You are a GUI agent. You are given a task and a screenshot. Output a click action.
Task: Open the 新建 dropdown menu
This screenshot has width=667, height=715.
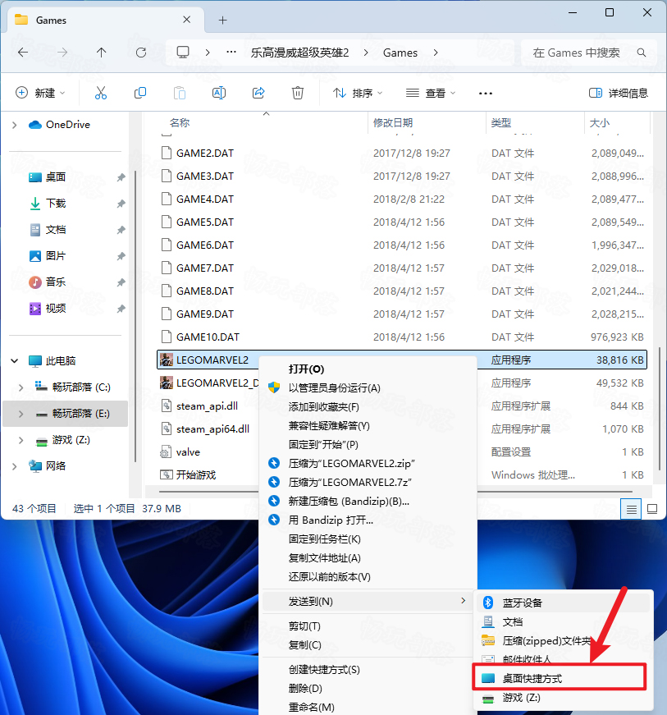(40, 93)
